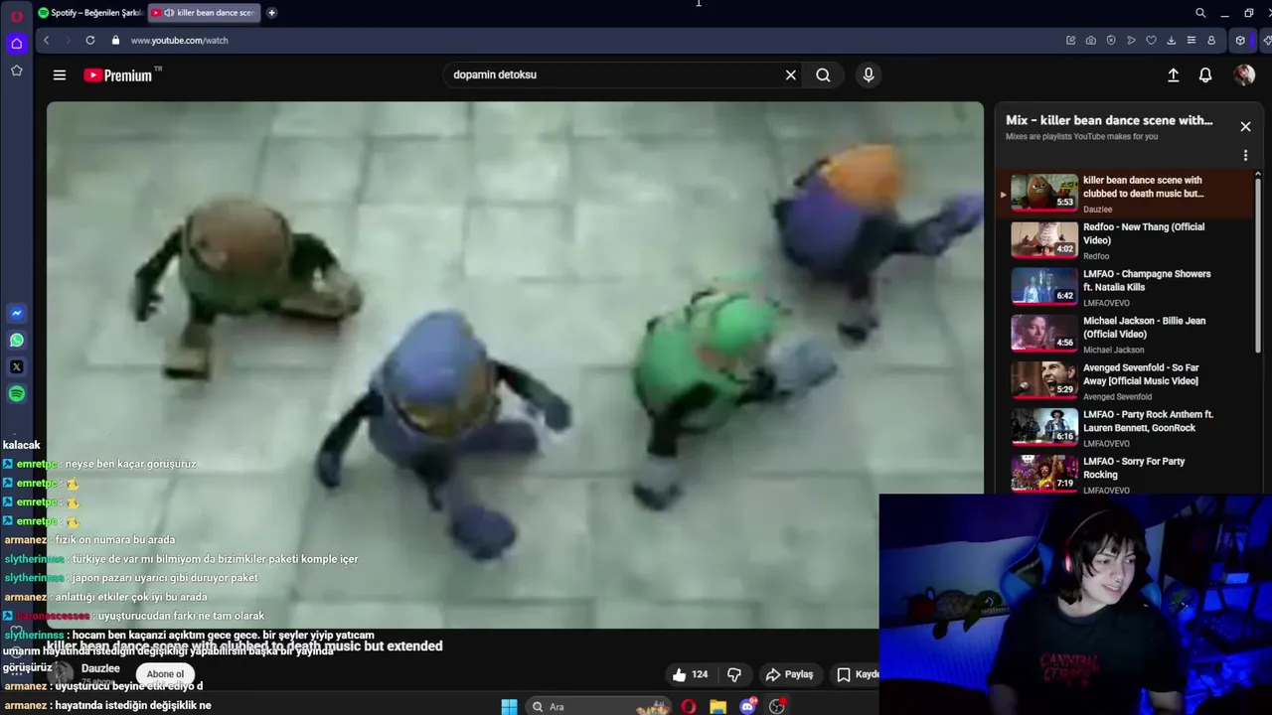
Task: Like the video with thumbs up
Action: pyautogui.click(x=691, y=674)
